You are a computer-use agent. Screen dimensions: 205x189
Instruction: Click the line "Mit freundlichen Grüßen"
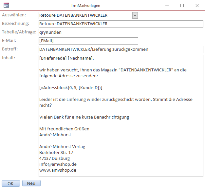point(64,129)
